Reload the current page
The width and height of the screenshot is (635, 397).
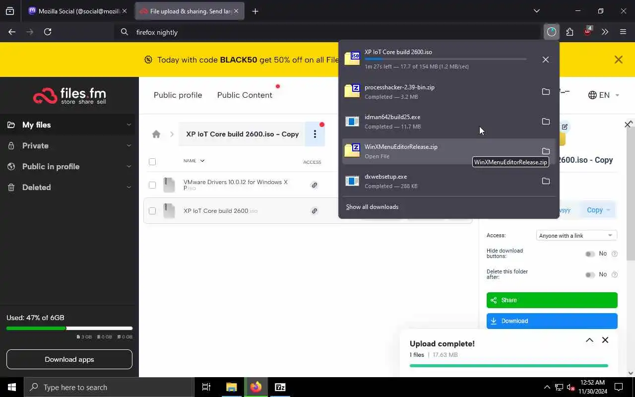click(x=48, y=32)
